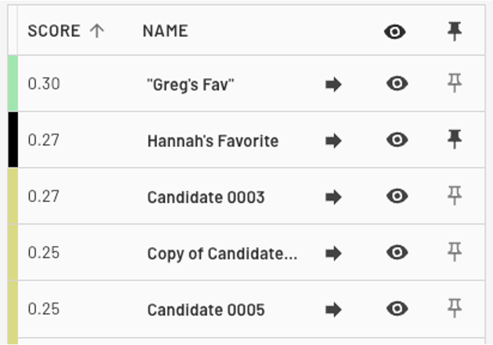Screen dimensions: 493x345
Task: Sort by the SCORE column header
Action: tap(54, 31)
